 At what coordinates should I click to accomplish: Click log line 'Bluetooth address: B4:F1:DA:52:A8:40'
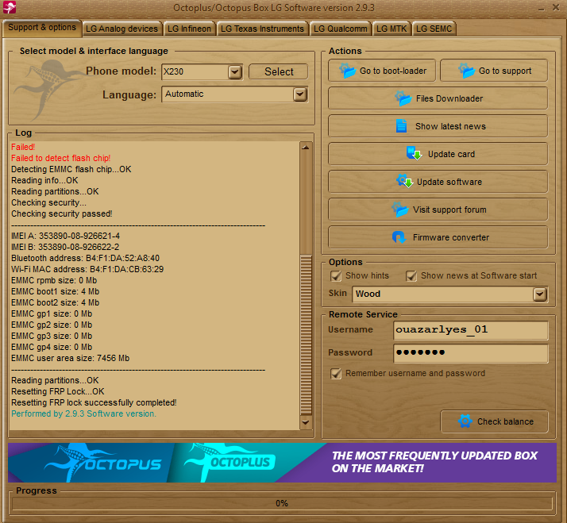tap(85, 258)
